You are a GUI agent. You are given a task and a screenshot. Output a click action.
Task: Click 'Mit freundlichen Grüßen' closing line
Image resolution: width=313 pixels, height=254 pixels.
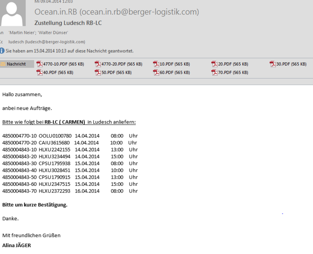[x=31, y=235]
